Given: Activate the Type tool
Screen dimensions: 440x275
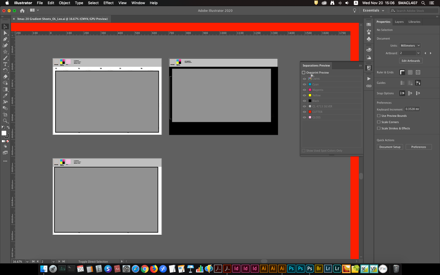Looking at the screenshot, I should coord(5,64).
